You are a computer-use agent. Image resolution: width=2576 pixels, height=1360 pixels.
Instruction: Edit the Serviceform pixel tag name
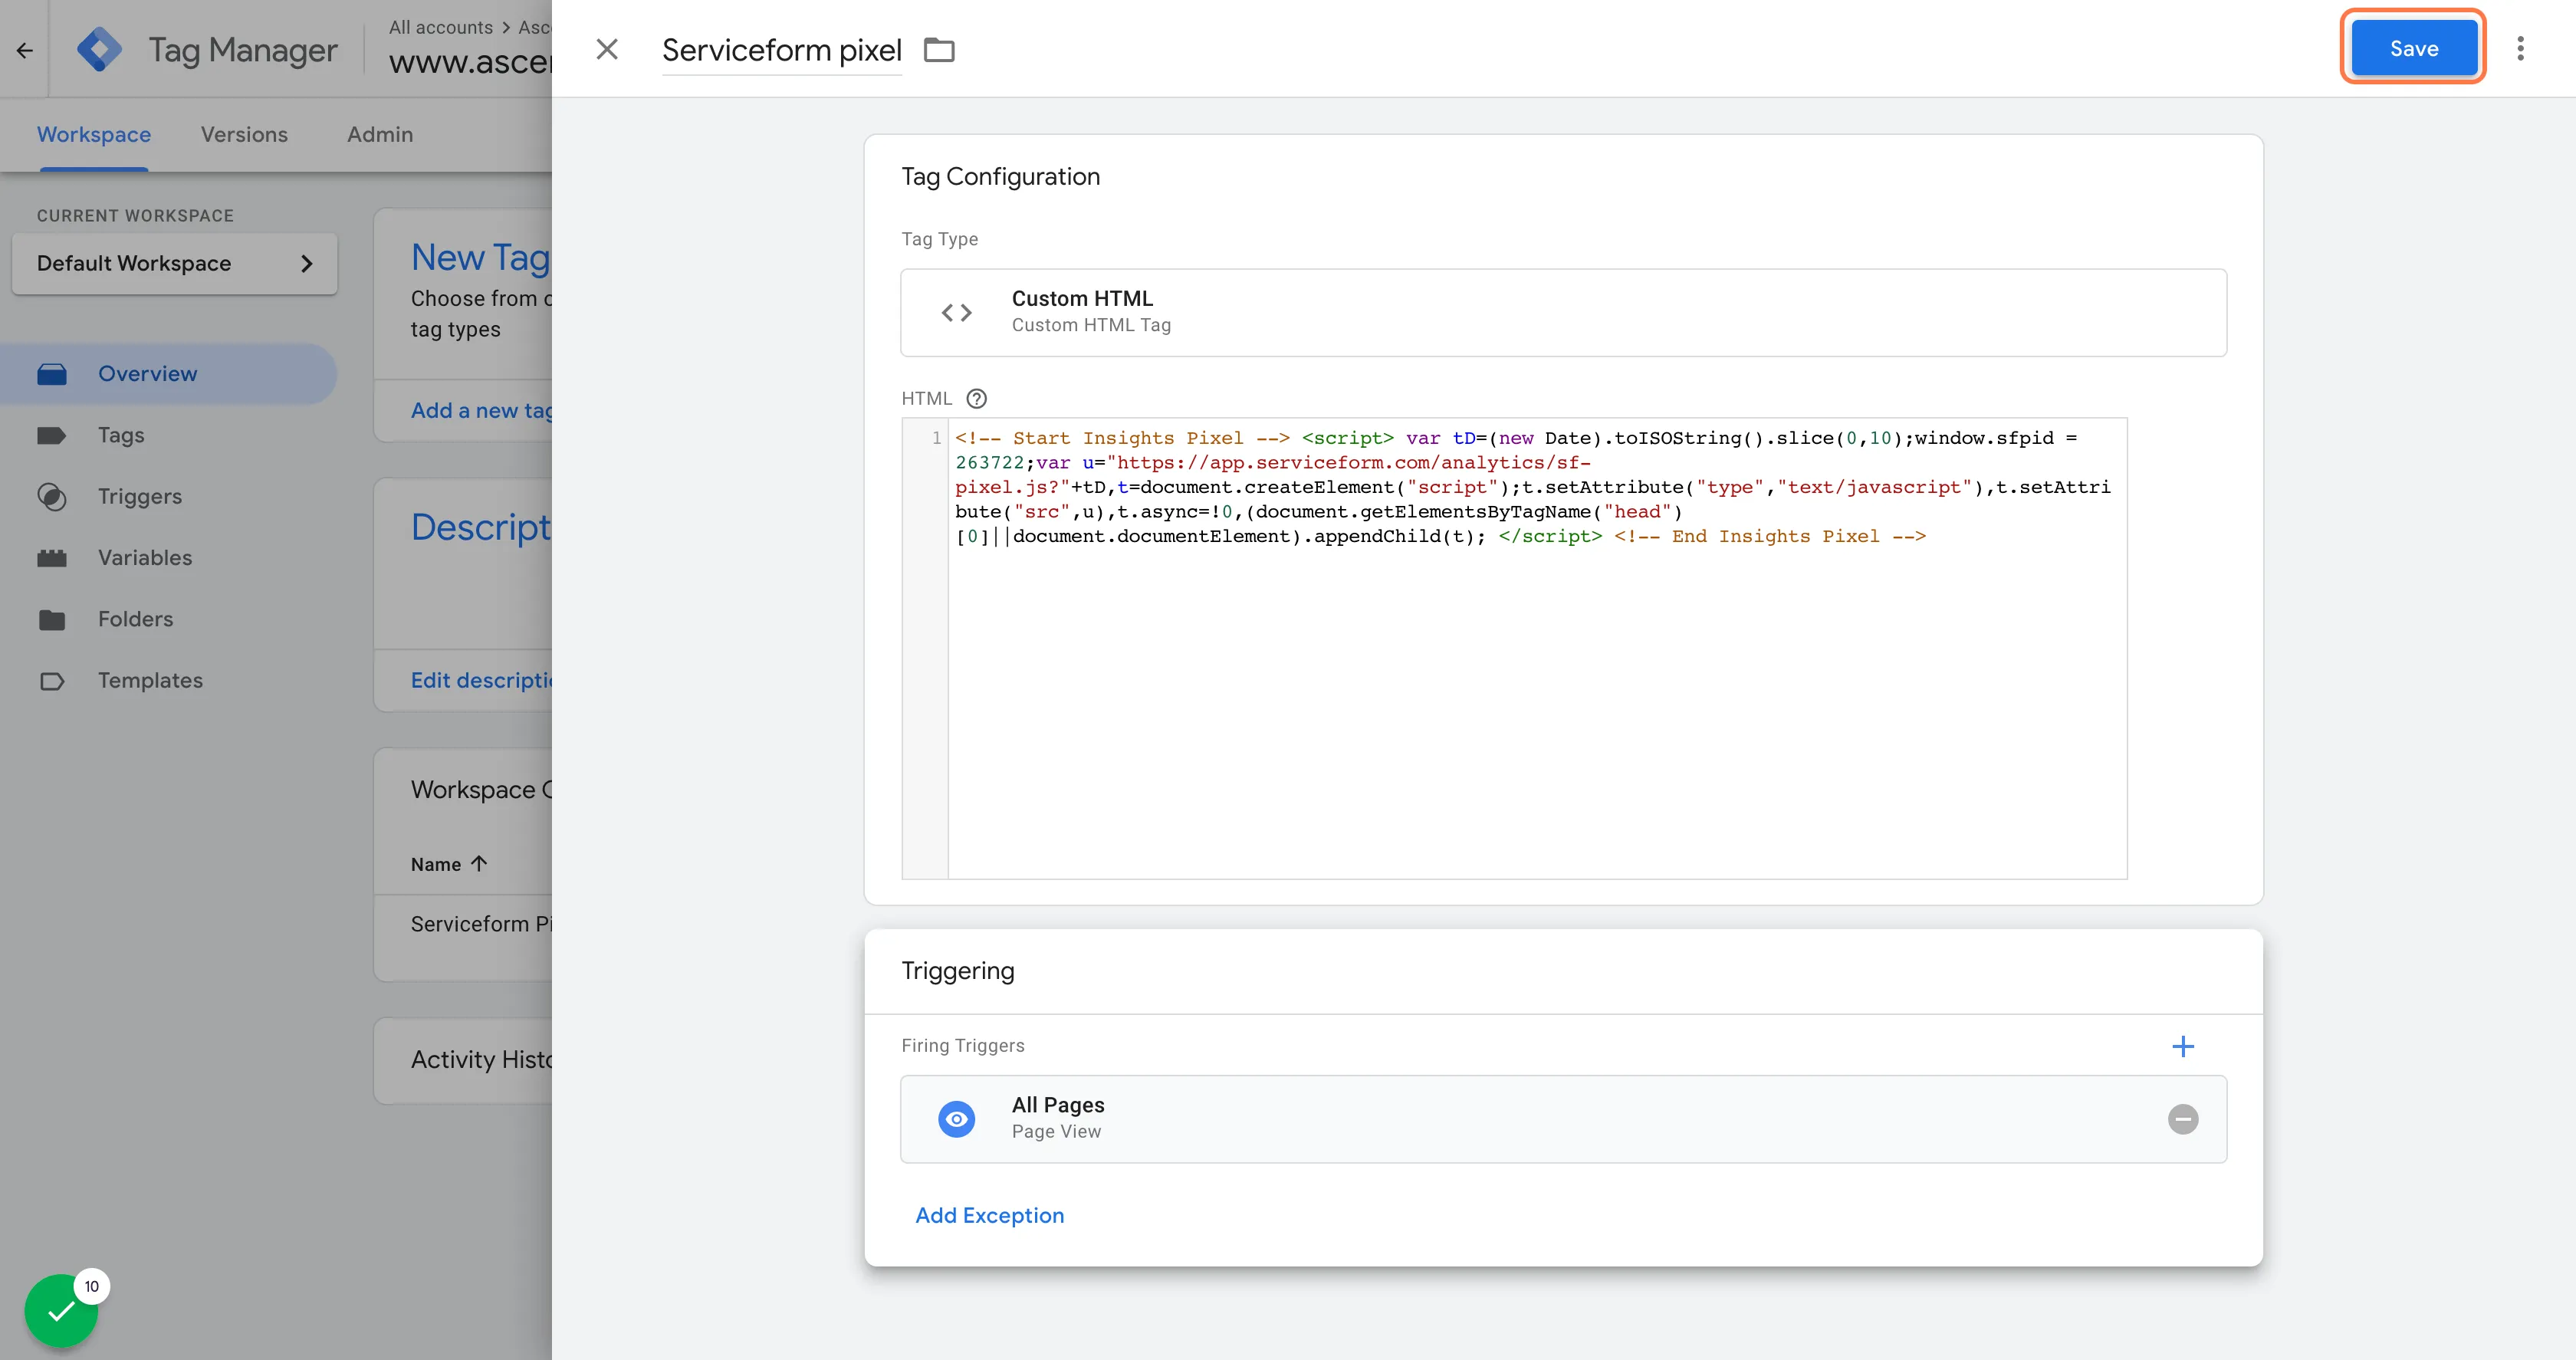click(x=782, y=50)
